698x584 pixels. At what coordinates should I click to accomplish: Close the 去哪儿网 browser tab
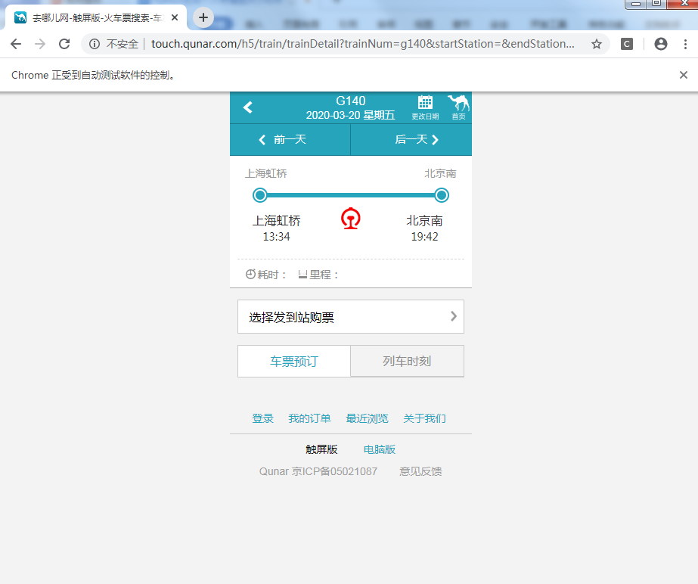175,18
